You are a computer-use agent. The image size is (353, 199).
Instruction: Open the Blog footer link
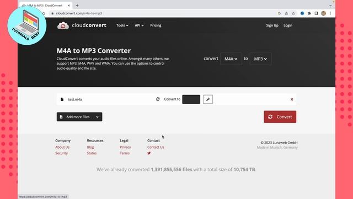tap(90, 147)
